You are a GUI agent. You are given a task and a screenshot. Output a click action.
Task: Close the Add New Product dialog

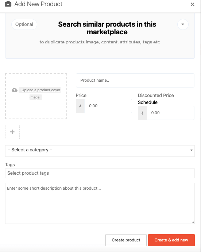tap(192, 4)
